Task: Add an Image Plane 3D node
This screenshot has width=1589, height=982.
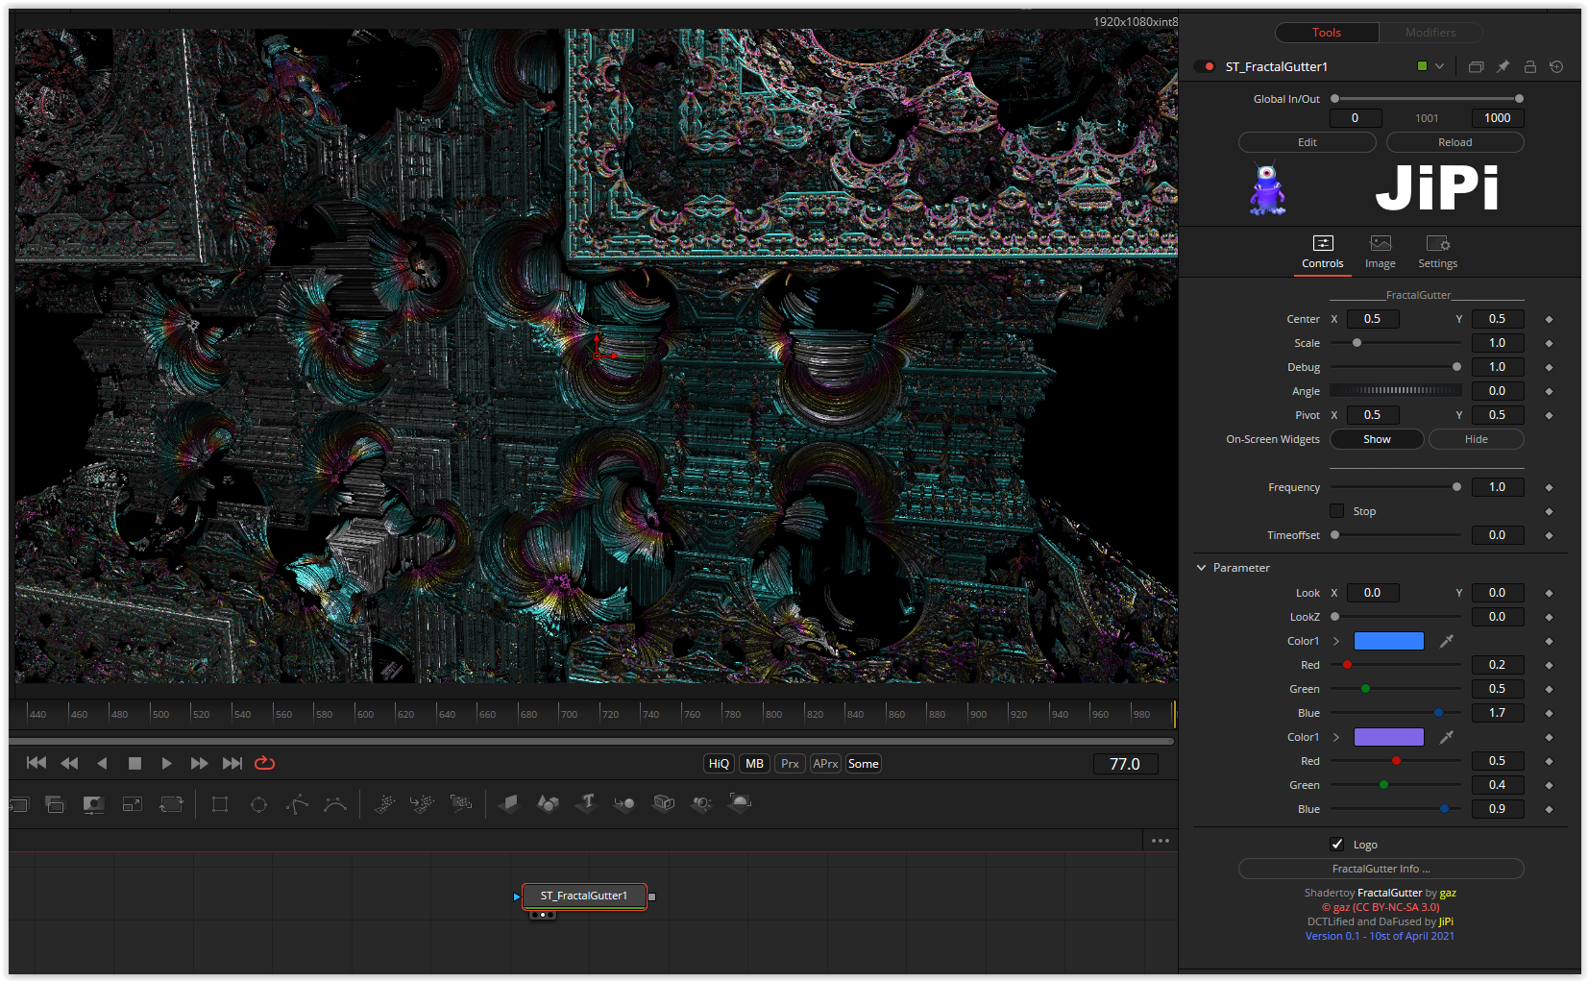Action: tap(509, 804)
